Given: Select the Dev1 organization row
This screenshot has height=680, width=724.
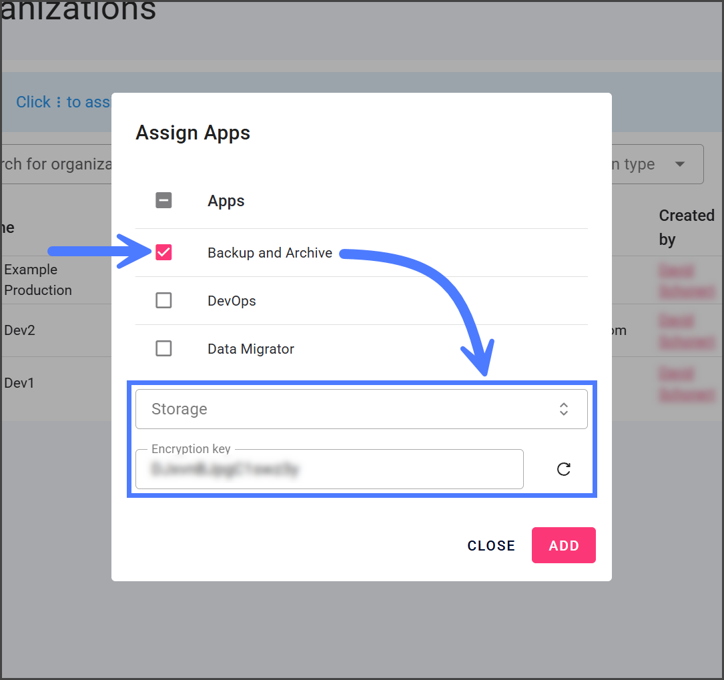Looking at the screenshot, I should pos(20,383).
